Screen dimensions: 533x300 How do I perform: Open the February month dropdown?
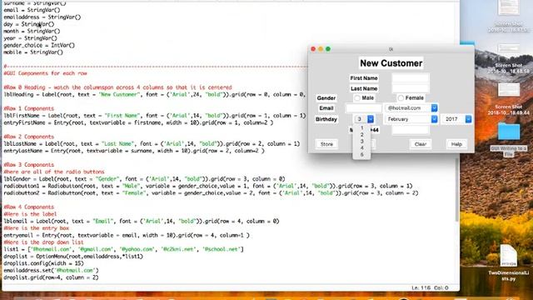pyautogui.click(x=411, y=119)
